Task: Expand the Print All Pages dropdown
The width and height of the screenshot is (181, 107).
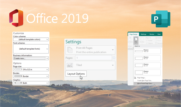Action: point(90,50)
